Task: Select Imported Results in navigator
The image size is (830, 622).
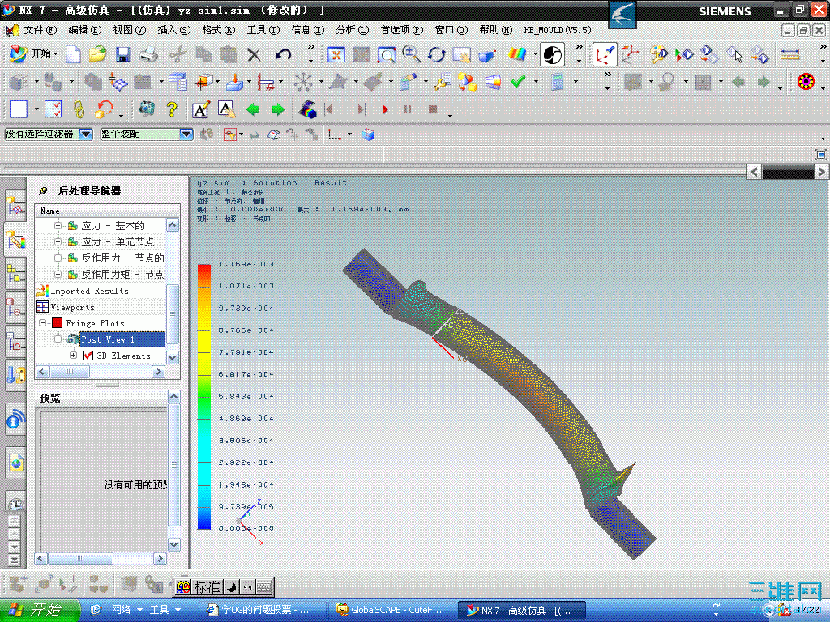Action: tap(89, 291)
